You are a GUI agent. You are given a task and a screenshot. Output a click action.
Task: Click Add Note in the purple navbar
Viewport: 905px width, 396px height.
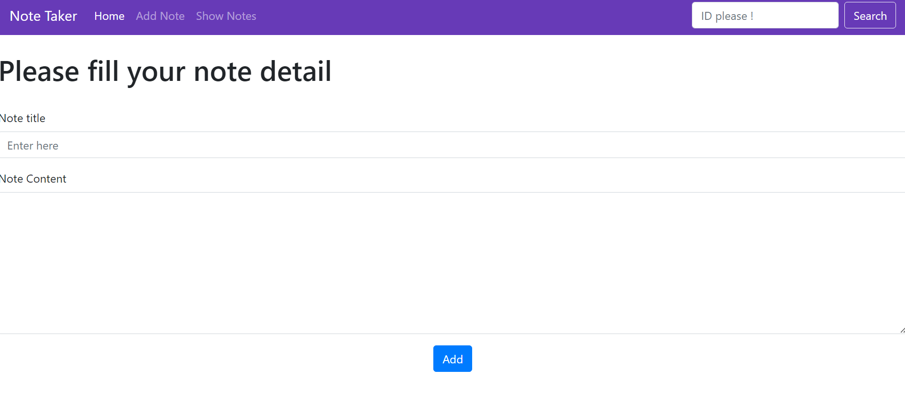160,16
